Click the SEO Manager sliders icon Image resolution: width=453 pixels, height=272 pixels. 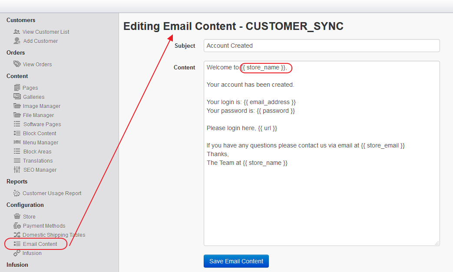pyautogui.click(x=17, y=170)
